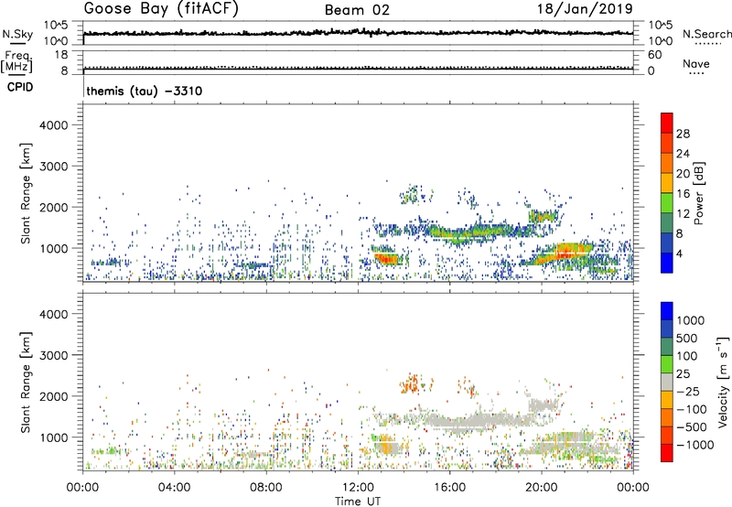Click the "Time UT" axis title
The height and width of the screenshot is (507, 732).
click(358, 502)
